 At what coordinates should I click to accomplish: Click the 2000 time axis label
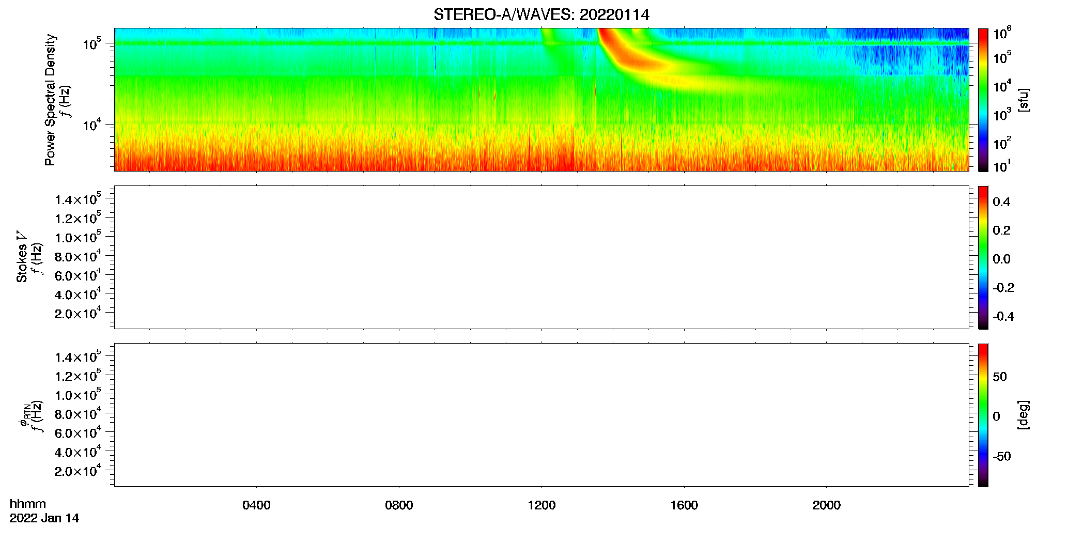pyautogui.click(x=826, y=505)
